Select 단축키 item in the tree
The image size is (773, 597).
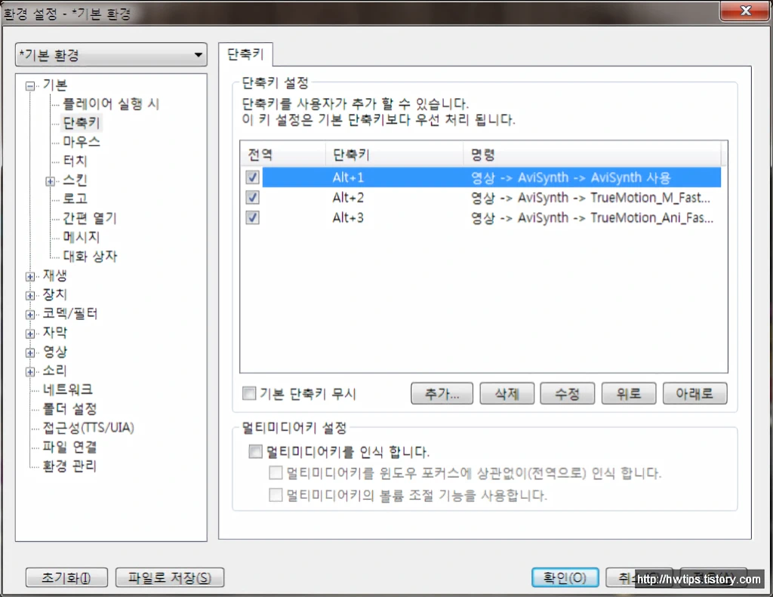tap(82, 122)
